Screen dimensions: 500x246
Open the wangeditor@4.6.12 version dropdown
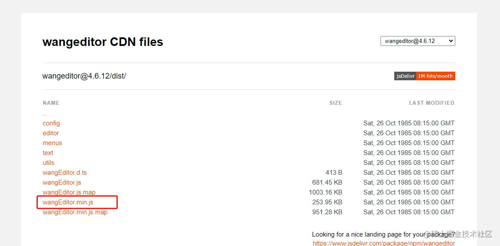(418, 41)
